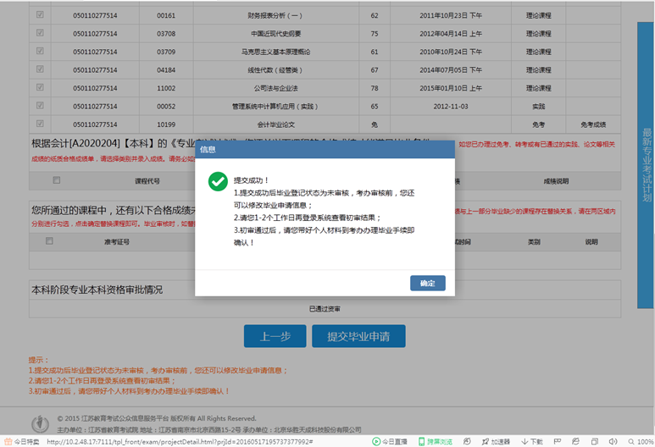Click the green success checkmark icon
The width and height of the screenshot is (655, 447).
(219, 180)
